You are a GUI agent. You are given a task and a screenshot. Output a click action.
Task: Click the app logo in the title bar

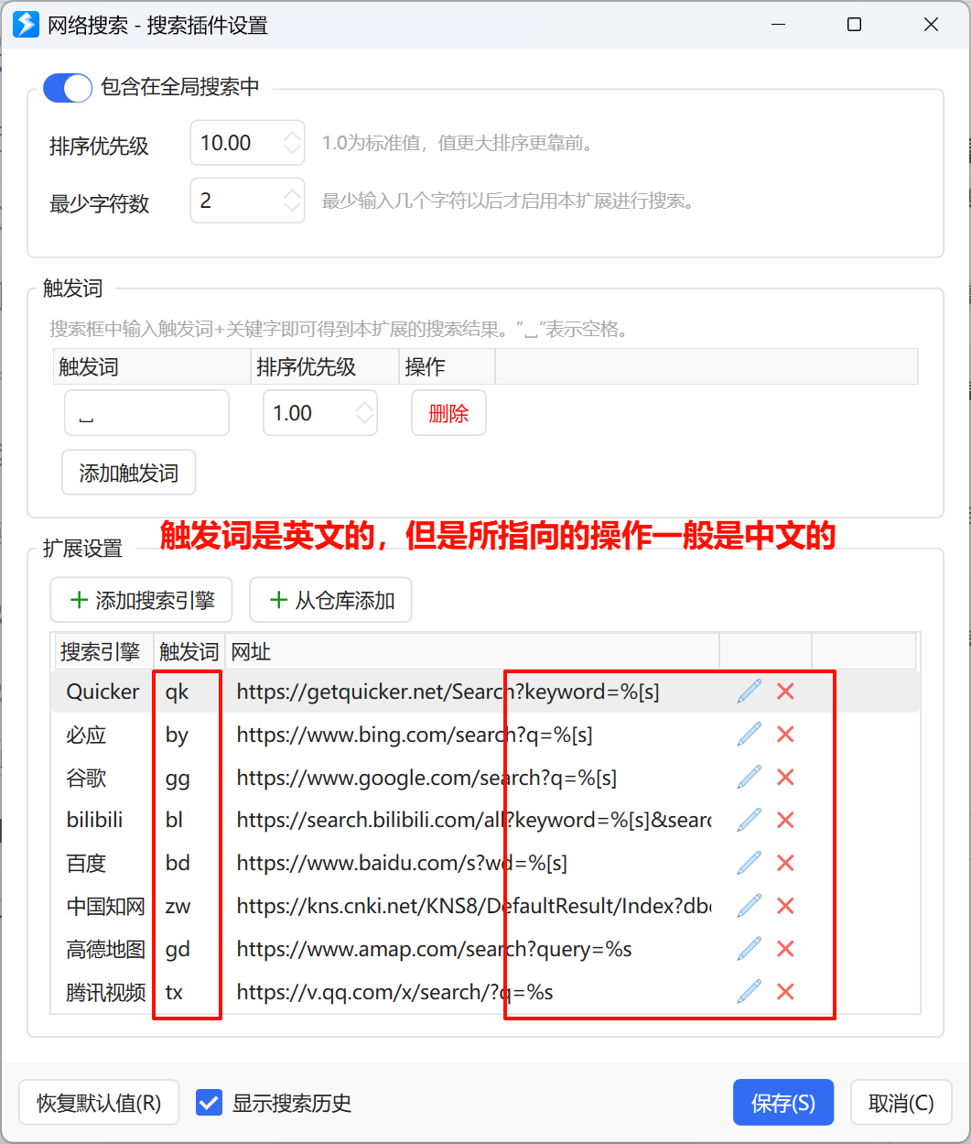26,25
